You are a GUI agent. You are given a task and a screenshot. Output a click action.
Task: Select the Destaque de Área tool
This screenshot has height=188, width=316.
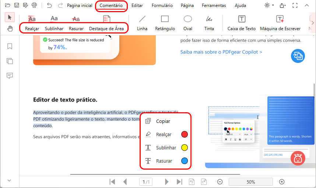[106, 23]
